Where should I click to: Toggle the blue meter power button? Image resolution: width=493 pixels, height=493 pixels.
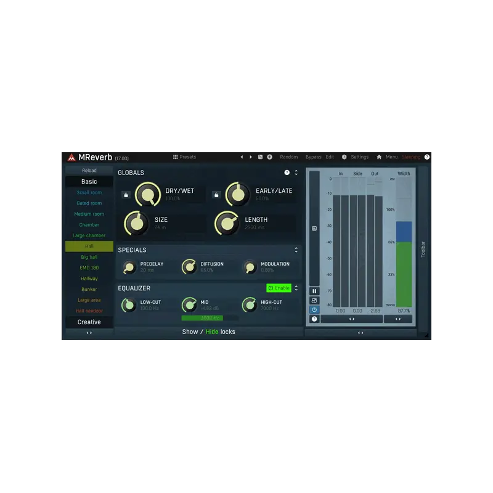click(x=314, y=310)
